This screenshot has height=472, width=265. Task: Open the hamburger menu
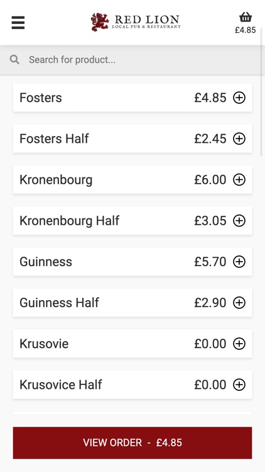tap(18, 23)
